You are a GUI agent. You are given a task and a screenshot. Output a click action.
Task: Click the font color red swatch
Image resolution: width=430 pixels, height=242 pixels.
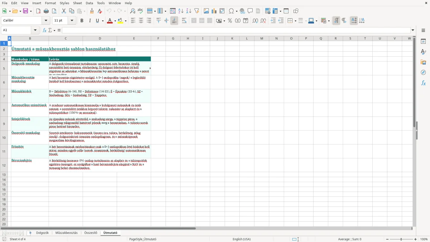[x=110, y=21]
